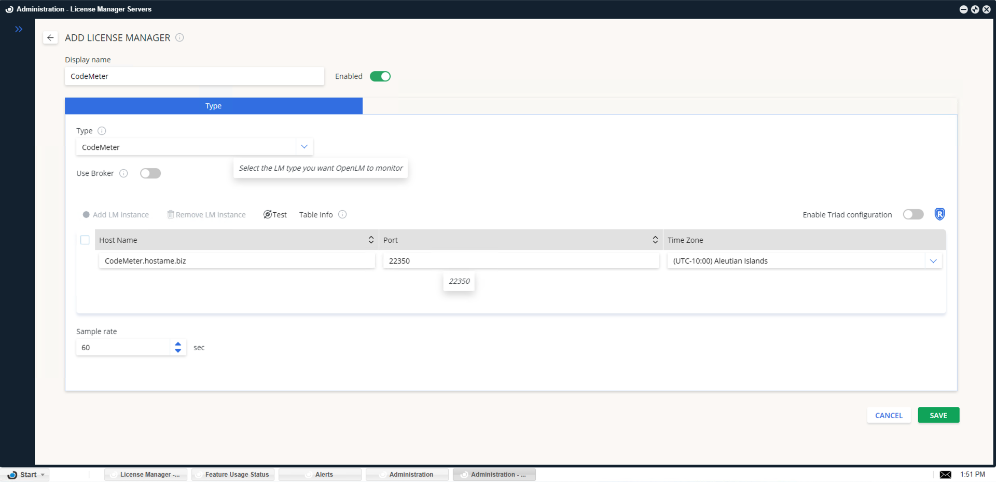The width and height of the screenshot is (996, 482).
Task: Click the info icon beside Use Broker
Action: [123, 173]
